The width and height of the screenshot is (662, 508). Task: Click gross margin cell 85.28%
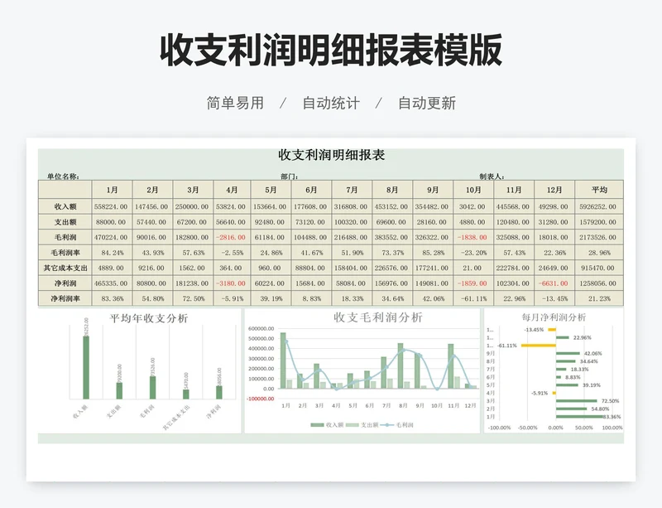pos(433,253)
